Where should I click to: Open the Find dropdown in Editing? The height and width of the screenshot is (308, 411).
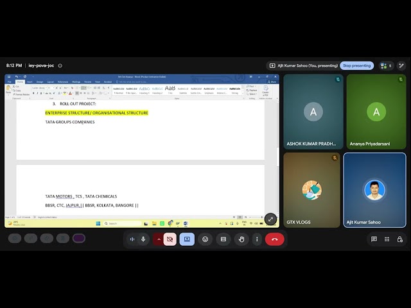coord(251,86)
